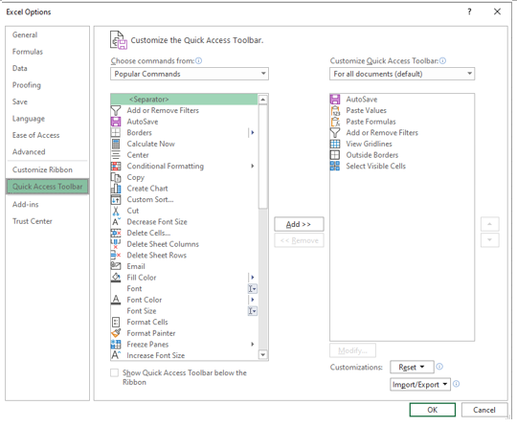Viewport: 517px width, 427px height.
Task: Select the Add or Remove Filters funnel icon in commands list
Action: point(116,110)
